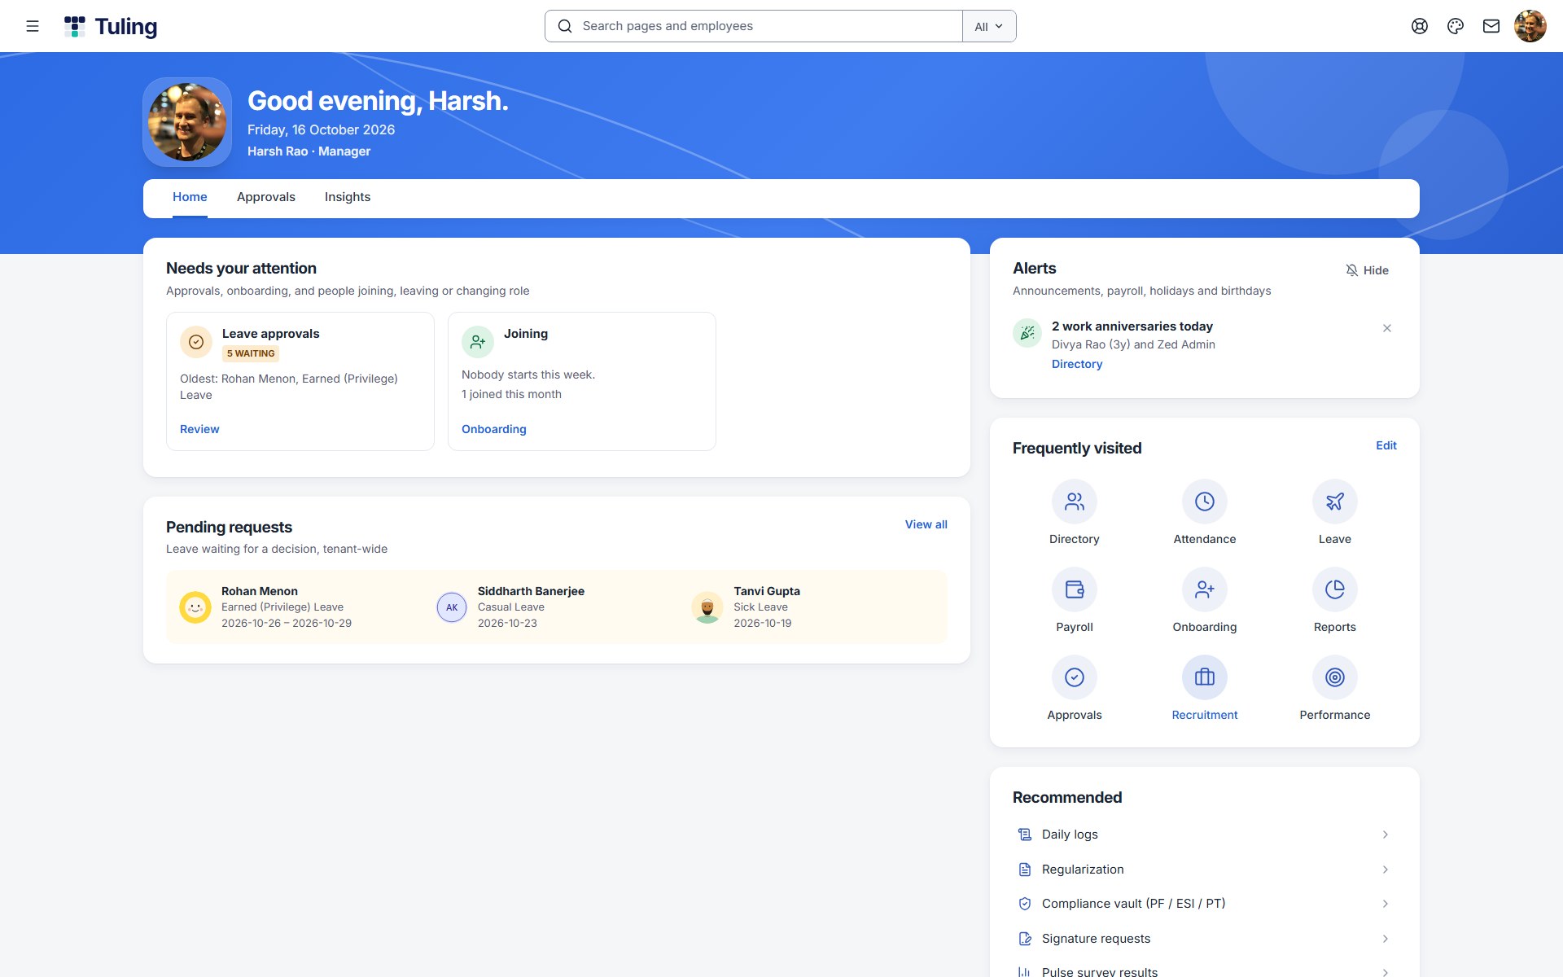
Task: Open the Leave plane shortcut
Action: (x=1335, y=502)
